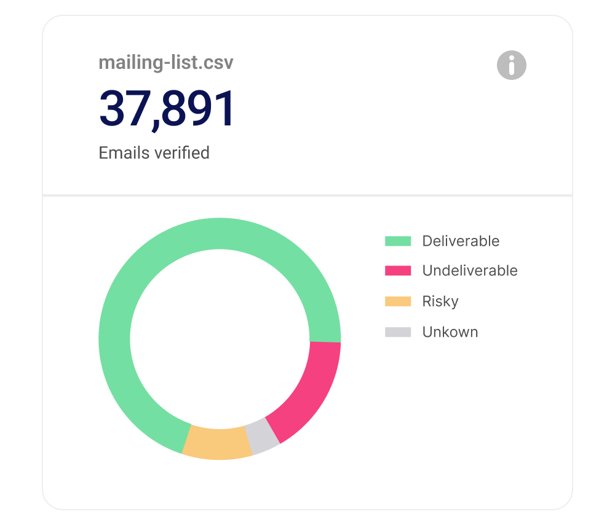
Task: Click the orange Risky legend swatch
Action: [398, 301]
